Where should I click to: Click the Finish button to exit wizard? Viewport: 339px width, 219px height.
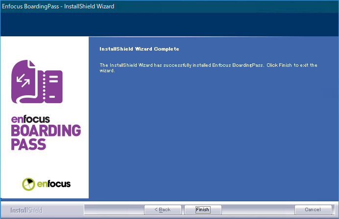click(203, 210)
